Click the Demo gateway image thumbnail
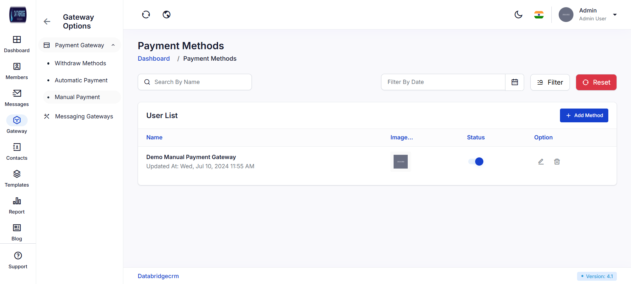Screen dimensions: 631x284 point(400,161)
